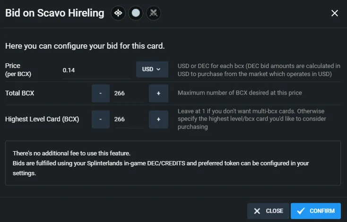Screen dimensions: 347x222
Task: Click into the Highest Level Card value field
Action: pyautogui.click(x=129, y=120)
